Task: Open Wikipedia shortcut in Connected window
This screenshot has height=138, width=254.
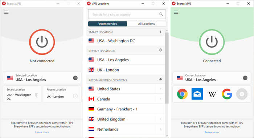Action: 212,94
